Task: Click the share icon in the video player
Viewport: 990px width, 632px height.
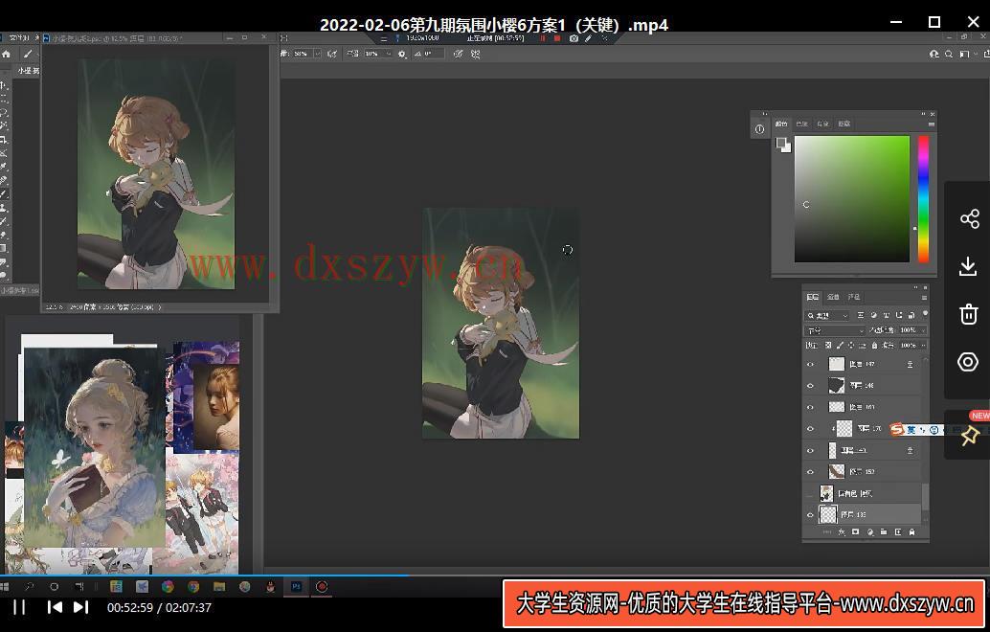Action: (x=969, y=219)
